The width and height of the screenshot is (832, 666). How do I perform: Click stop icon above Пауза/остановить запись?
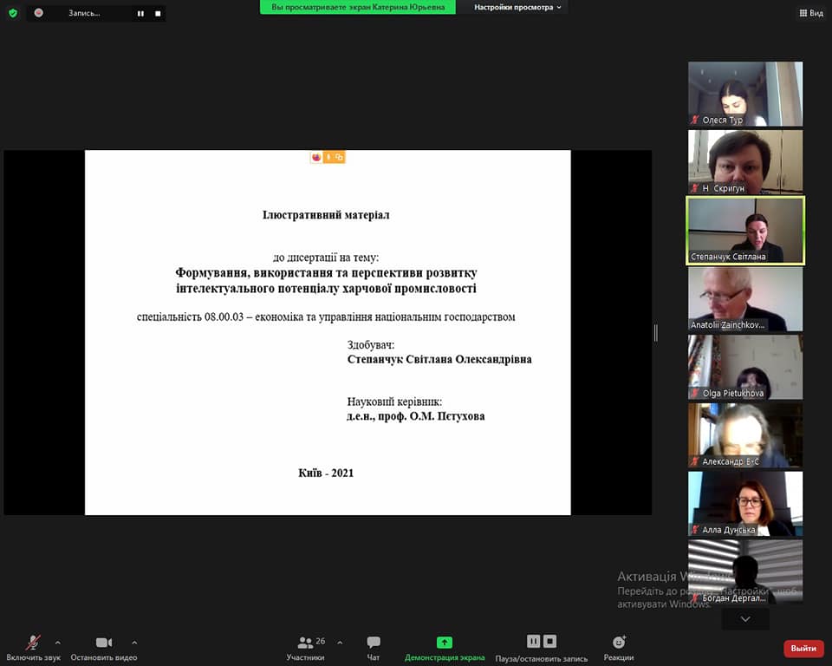[550, 641]
